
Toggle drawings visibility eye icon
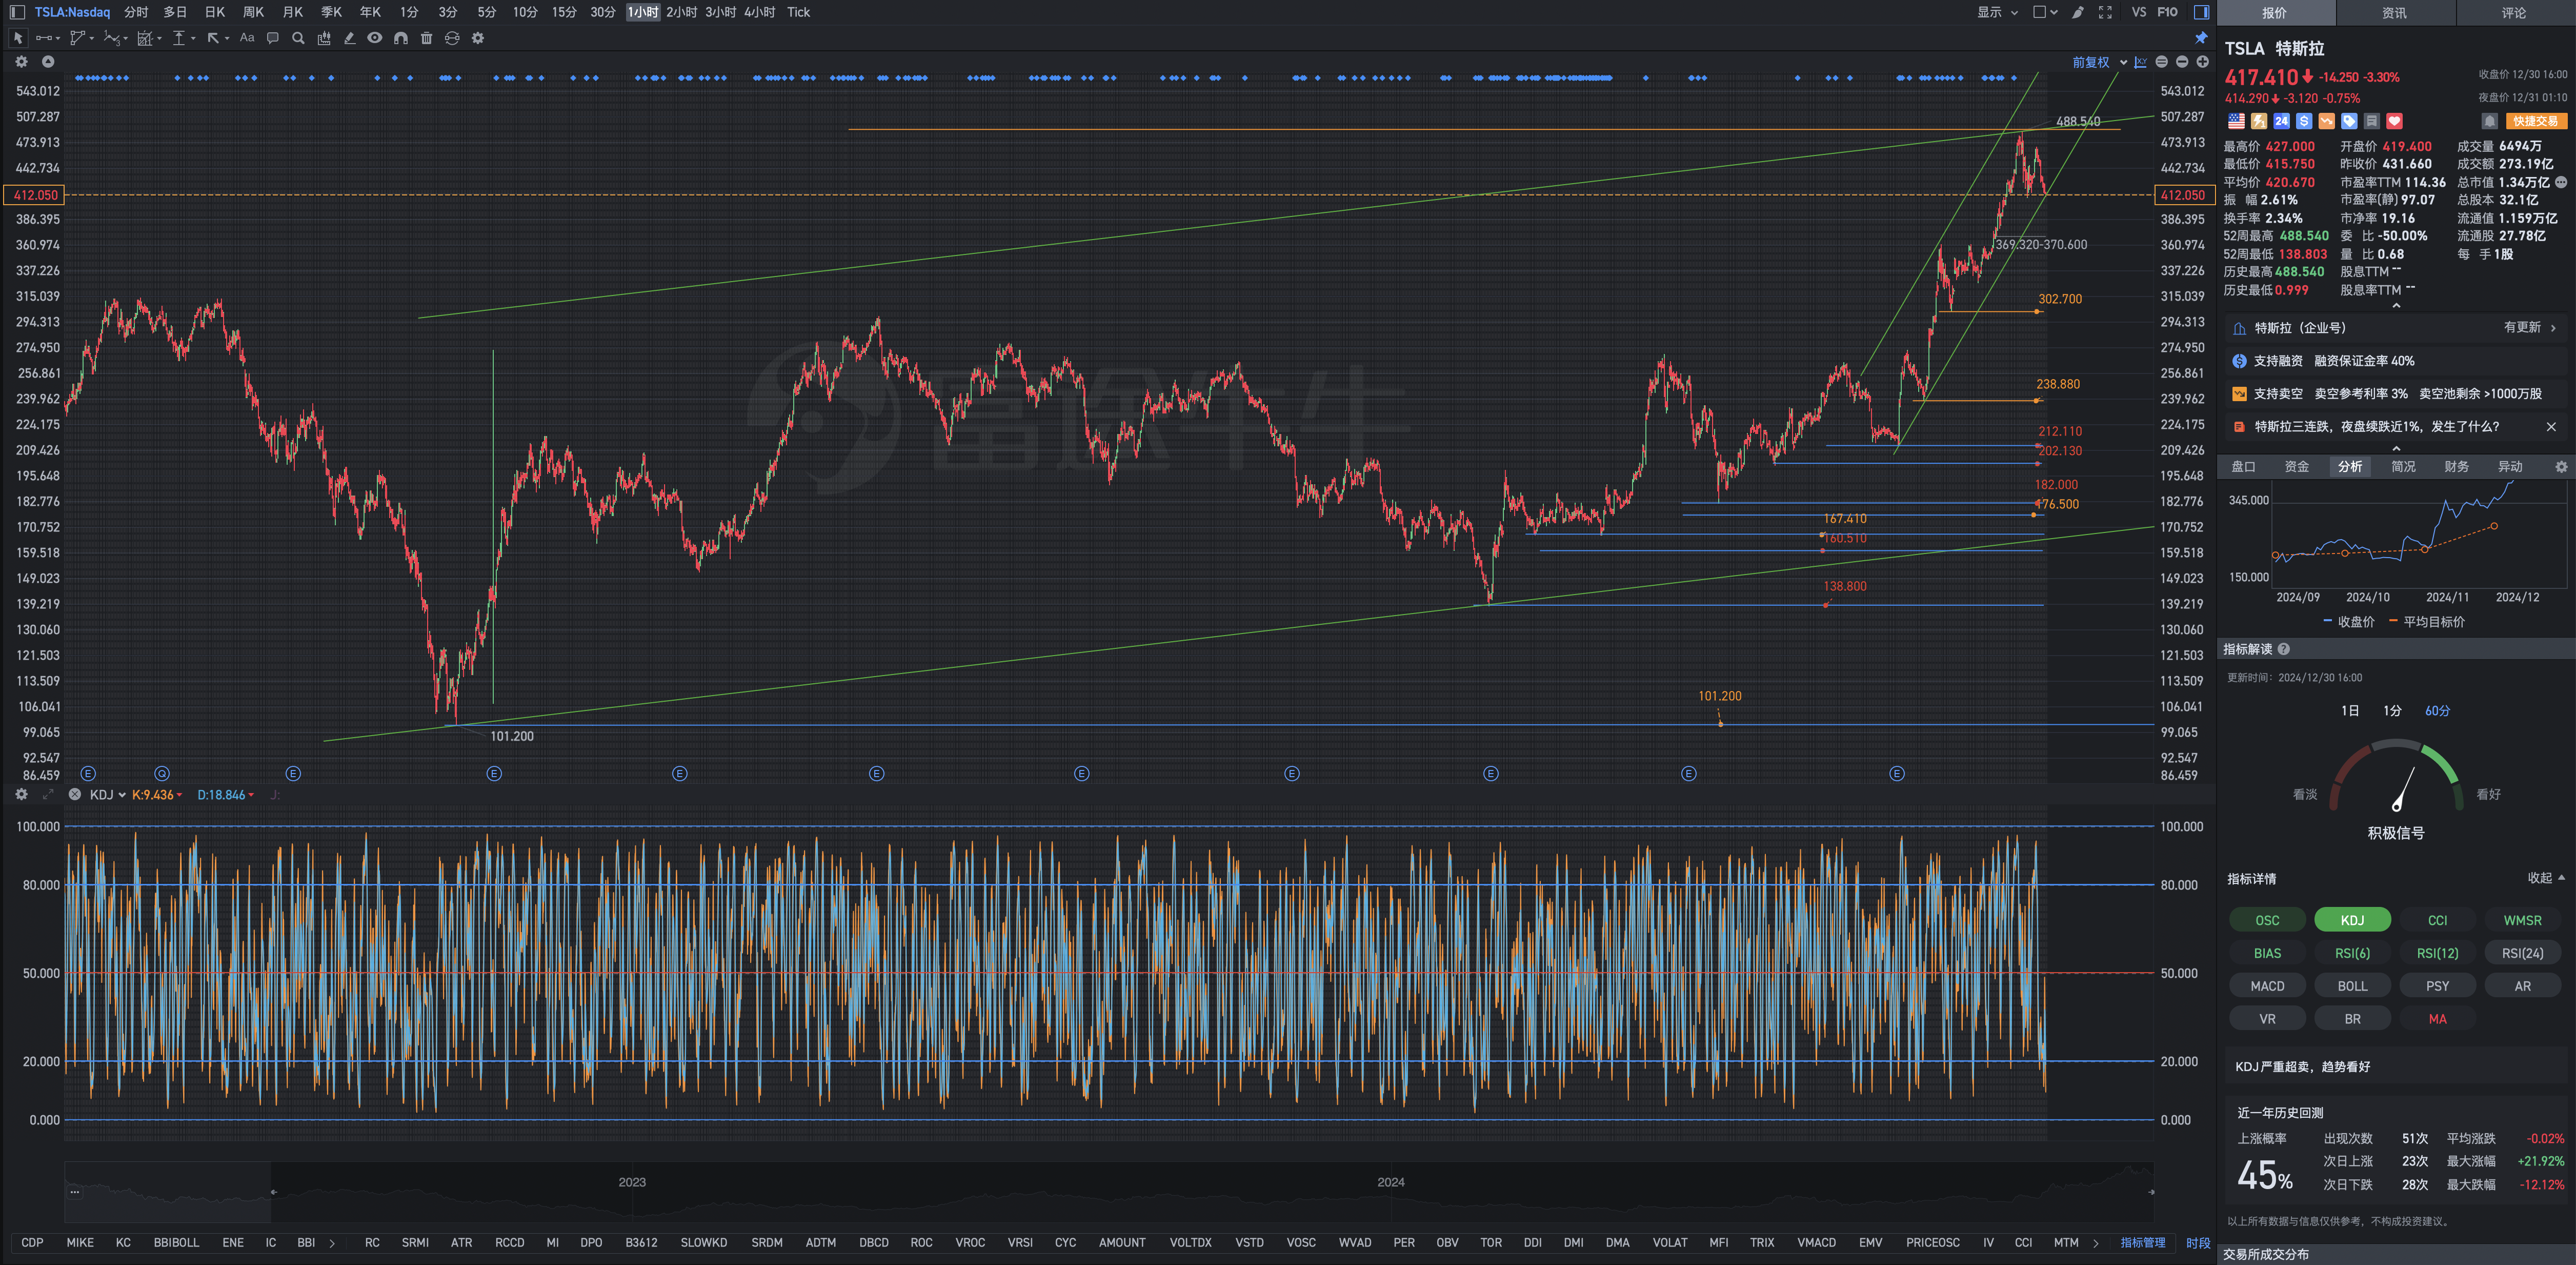(374, 38)
